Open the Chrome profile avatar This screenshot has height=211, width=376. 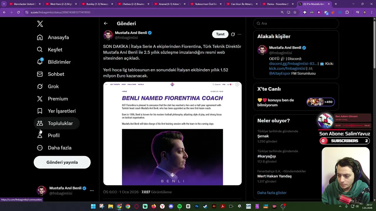[365, 12]
